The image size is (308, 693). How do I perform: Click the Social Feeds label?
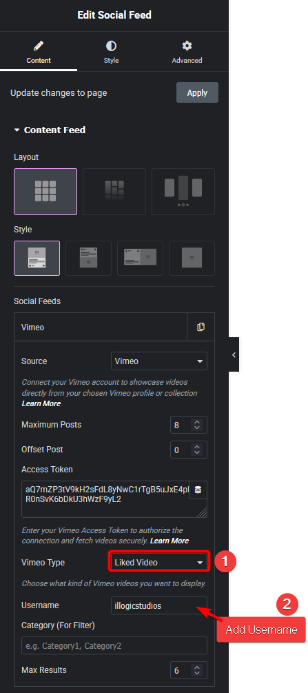click(37, 301)
